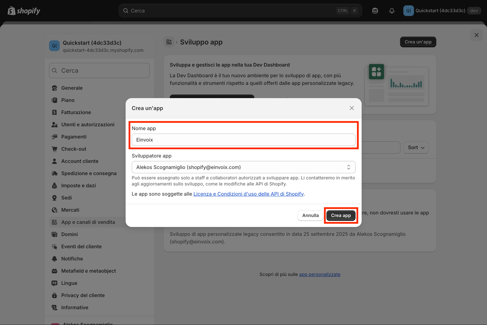This screenshot has height=325, width=487.
Task: Click the Crea app button
Action: tap(341, 215)
